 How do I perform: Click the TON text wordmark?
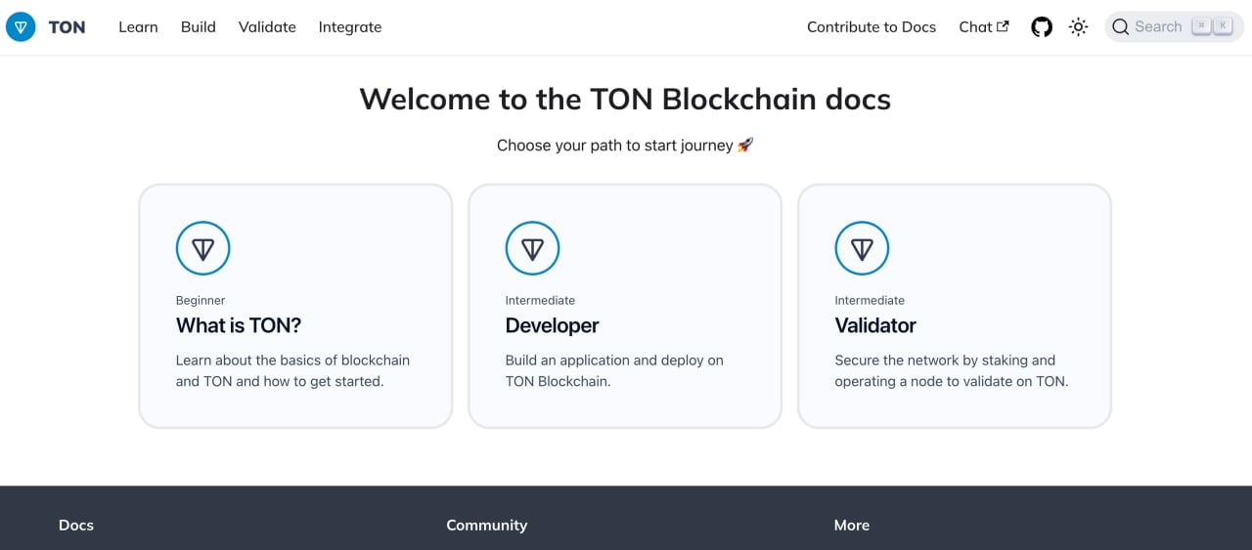pos(67,27)
